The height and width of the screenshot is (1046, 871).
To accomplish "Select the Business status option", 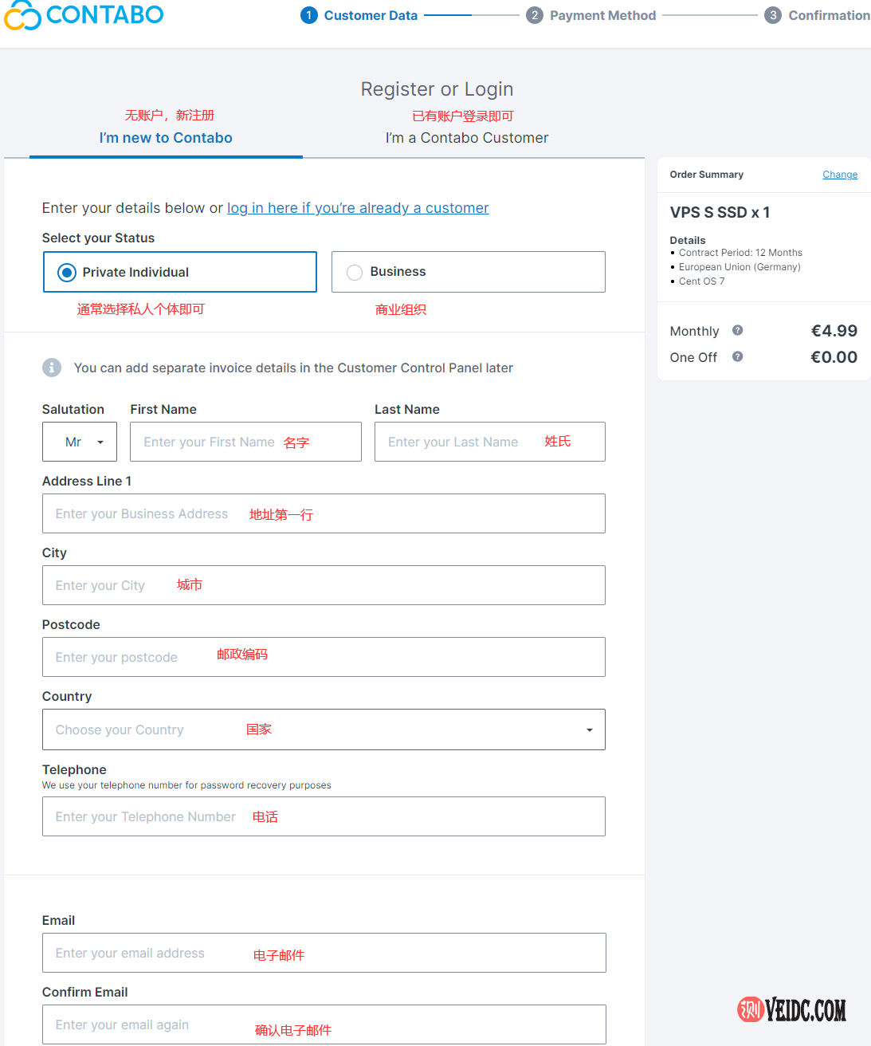I will tap(355, 273).
